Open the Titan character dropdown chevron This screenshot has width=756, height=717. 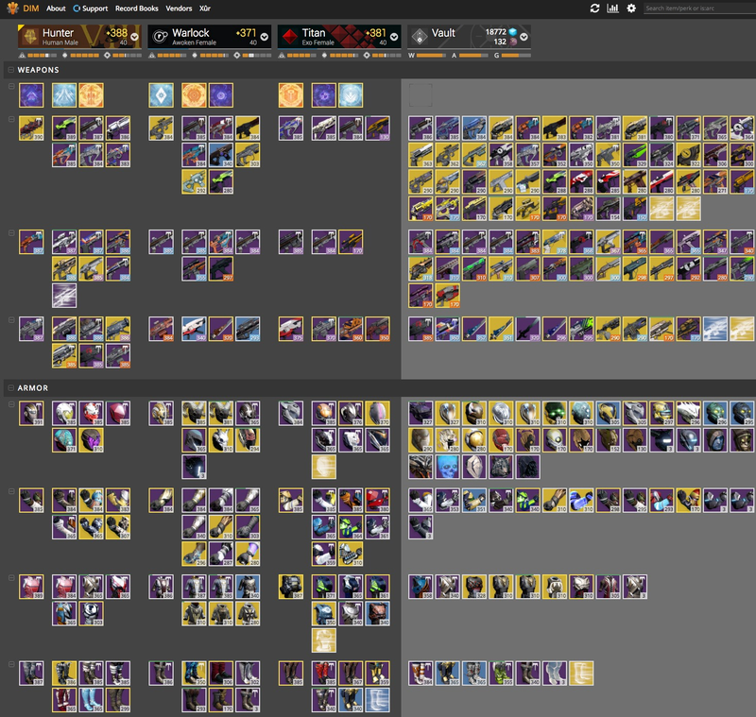394,37
